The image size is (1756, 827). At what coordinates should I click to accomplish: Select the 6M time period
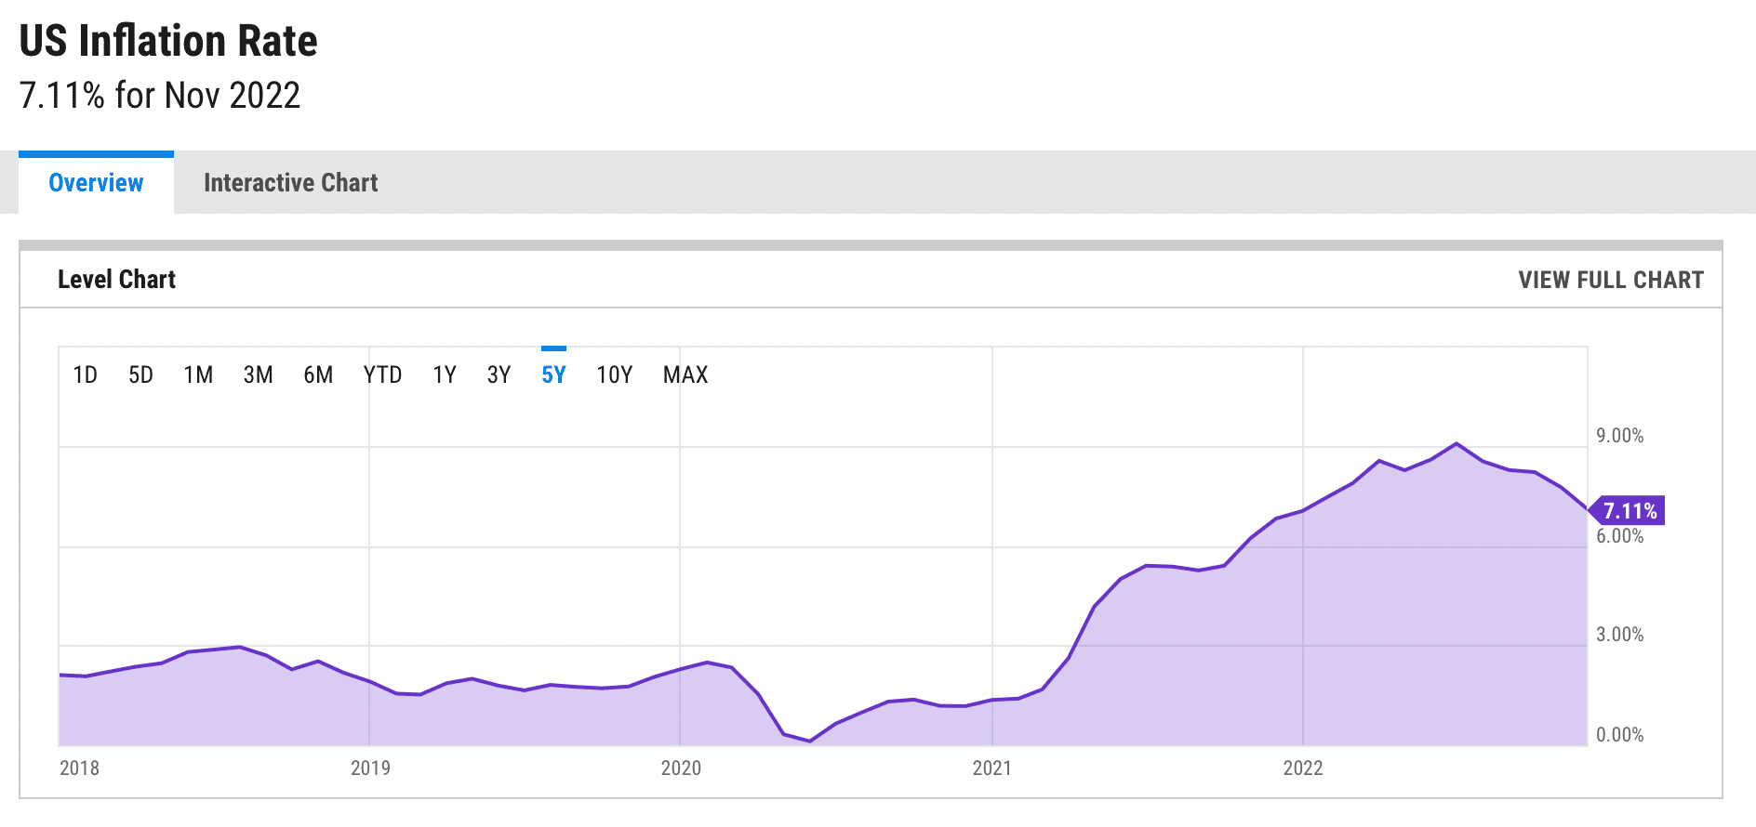point(318,374)
